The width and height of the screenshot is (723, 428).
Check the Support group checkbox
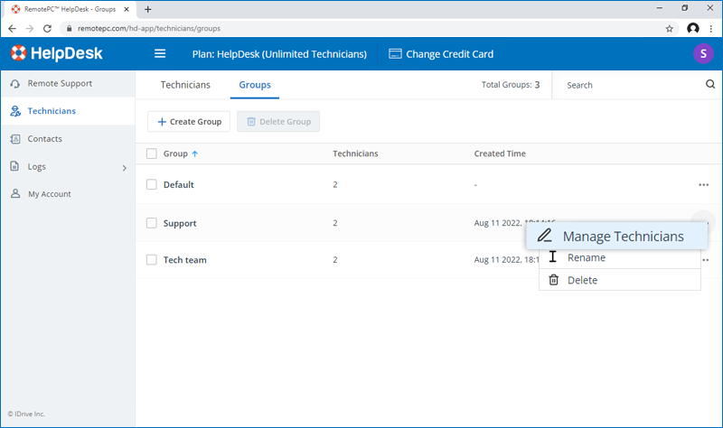pyautogui.click(x=152, y=223)
